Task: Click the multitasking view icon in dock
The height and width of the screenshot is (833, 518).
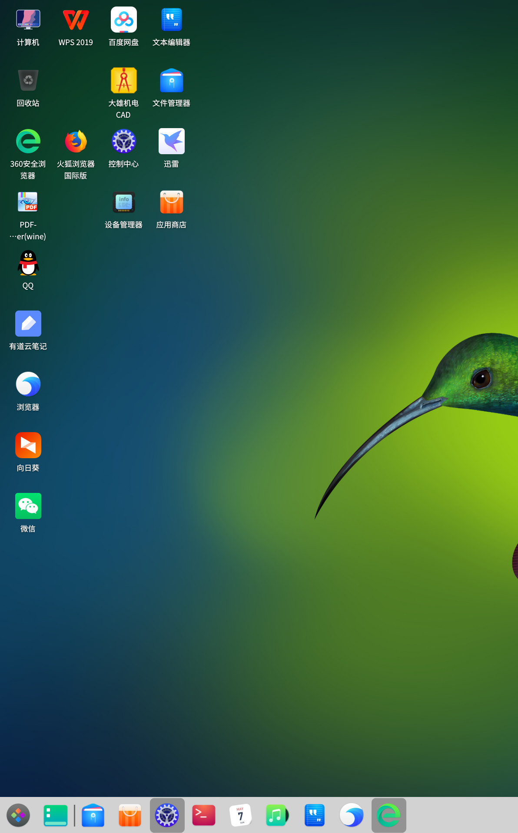Action: [x=56, y=815]
